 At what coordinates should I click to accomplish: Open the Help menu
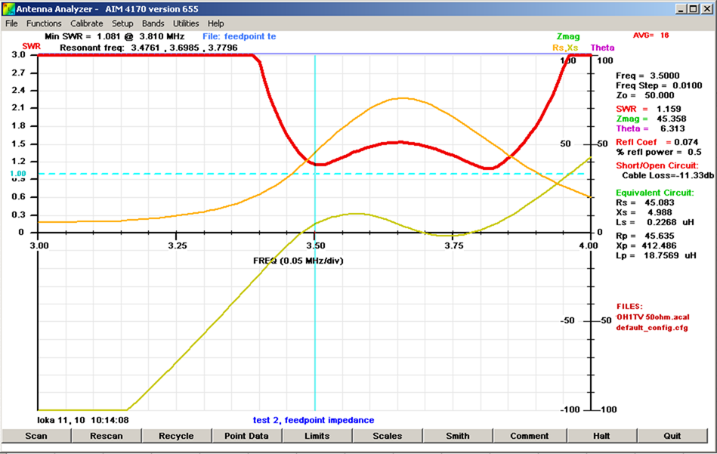click(216, 23)
